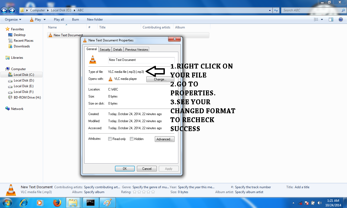Image resolution: width=347 pixels, height=208 pixels.
Task: Open the Command Prompt window from taskbar
Action: point(91,203)
